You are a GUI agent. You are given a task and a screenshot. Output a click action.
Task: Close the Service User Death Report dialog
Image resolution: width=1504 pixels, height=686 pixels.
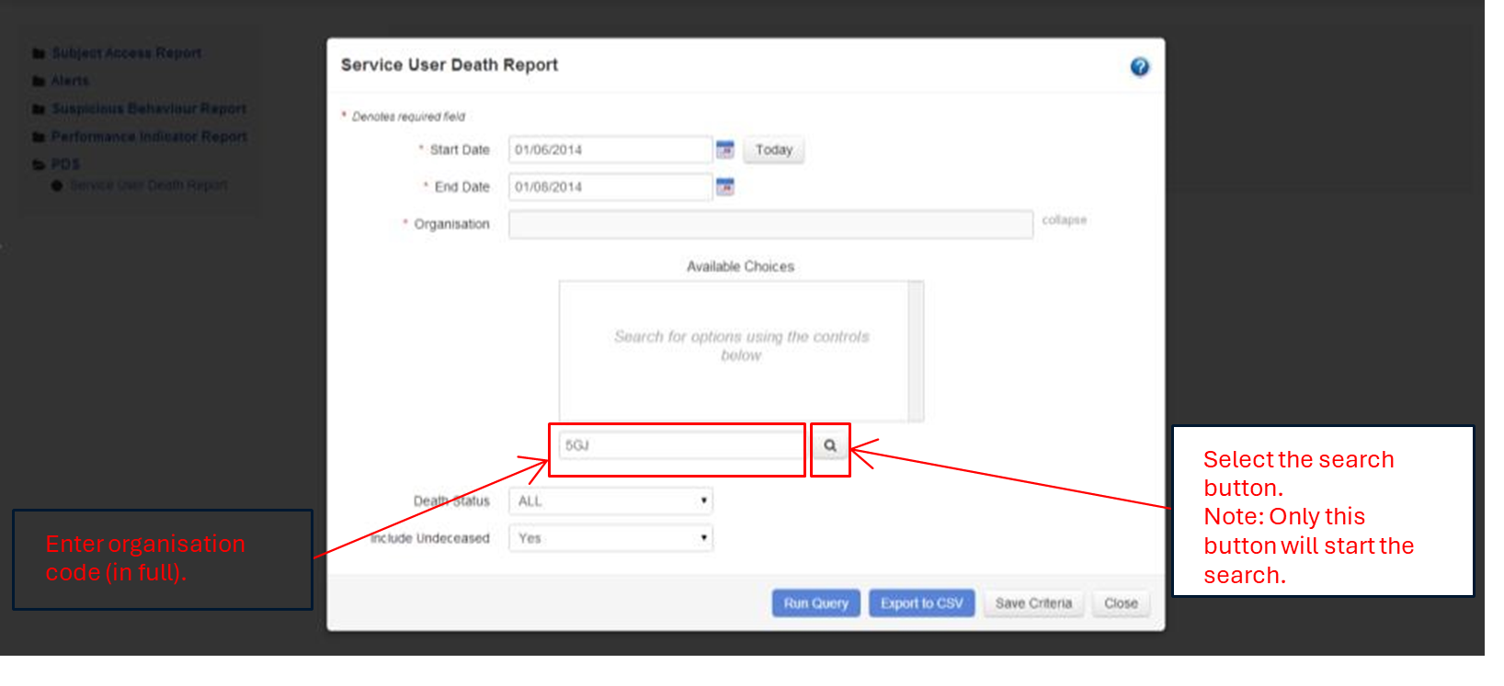click(x=1121, y=603)
